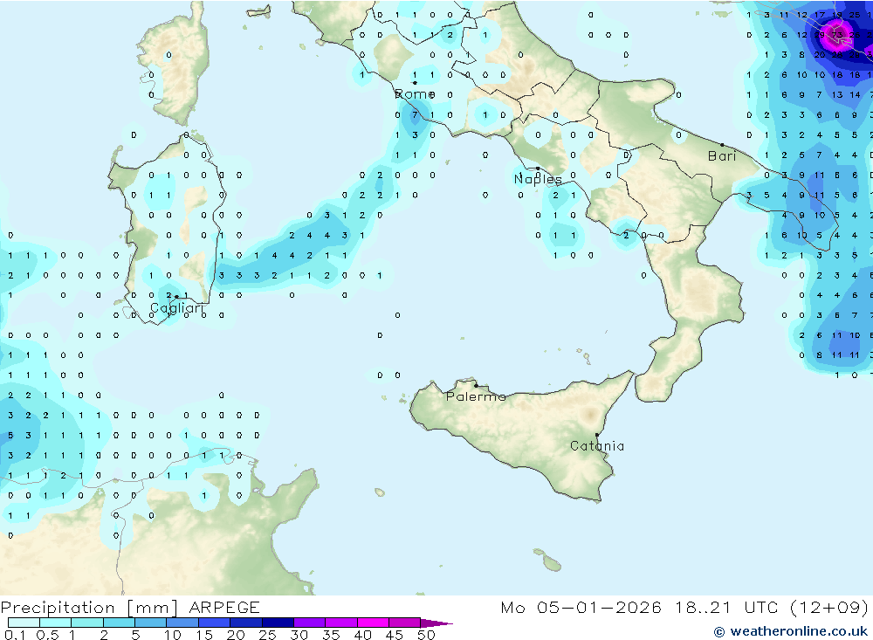The height and width of the screenshot is (640, 873).
Task: Open the weatheronline.co.uk copyright link
Action: point(791,631)
